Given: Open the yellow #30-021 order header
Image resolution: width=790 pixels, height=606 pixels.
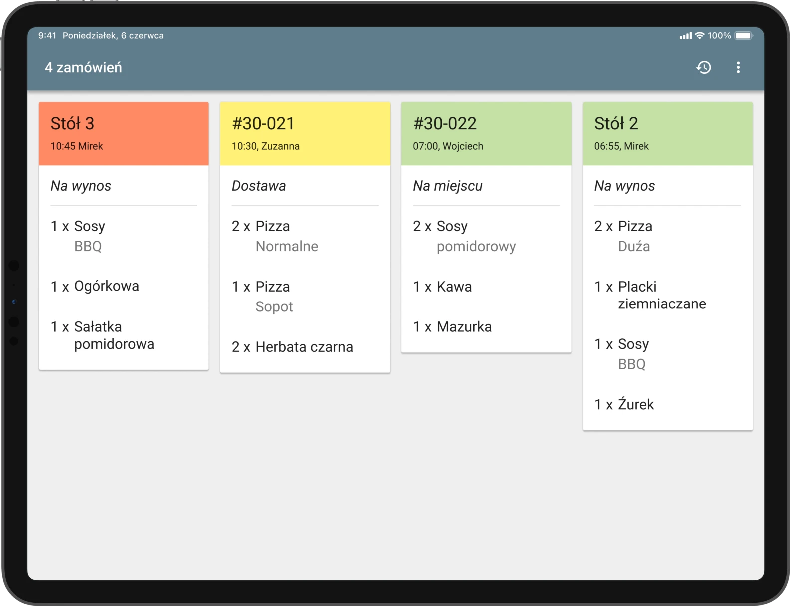Looking at the screenshot, I should point(305,134).
